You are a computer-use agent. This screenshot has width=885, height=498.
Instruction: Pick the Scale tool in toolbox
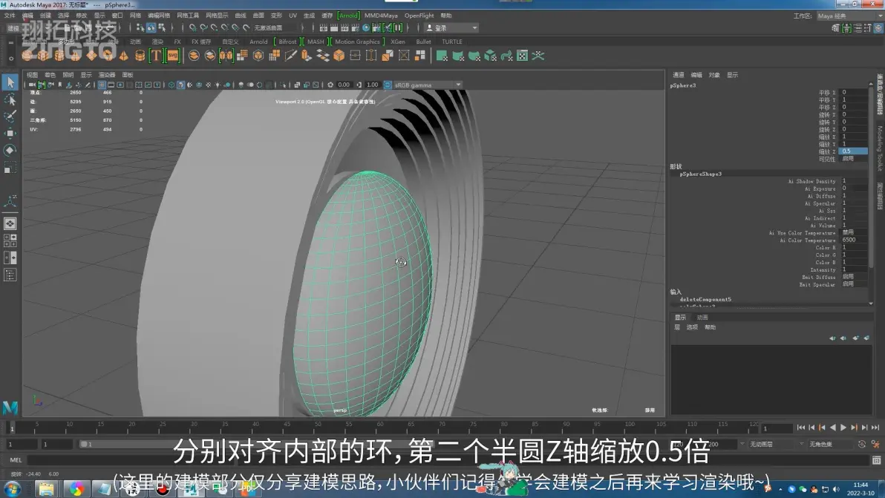click(x=10, y=168)
